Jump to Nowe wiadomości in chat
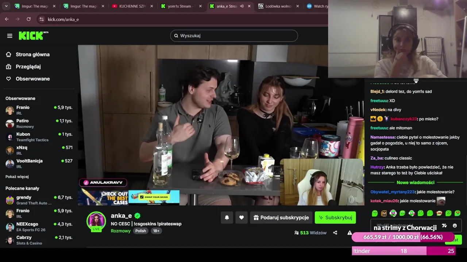This screenshot has height=262, width=467. click(x=416, y=183)
